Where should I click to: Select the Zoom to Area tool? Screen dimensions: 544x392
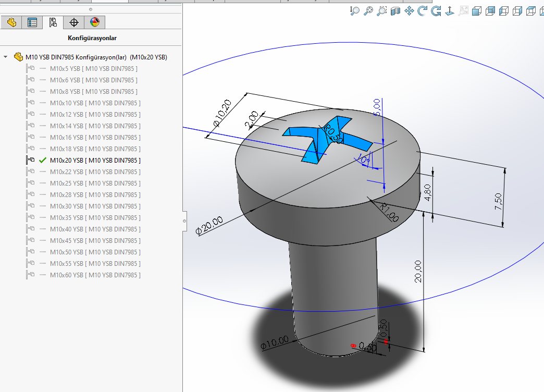(382, 11)
